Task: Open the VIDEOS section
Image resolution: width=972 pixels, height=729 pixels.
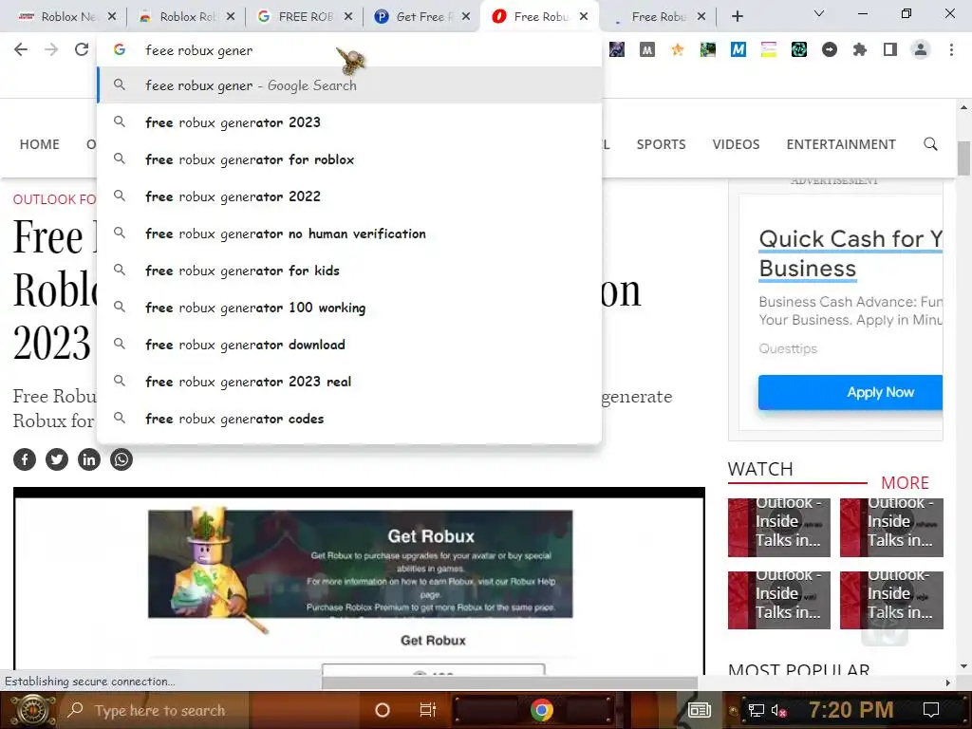Action: 736,144
